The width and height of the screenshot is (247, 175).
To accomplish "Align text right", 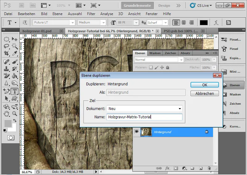I will [x=191, y=22].
